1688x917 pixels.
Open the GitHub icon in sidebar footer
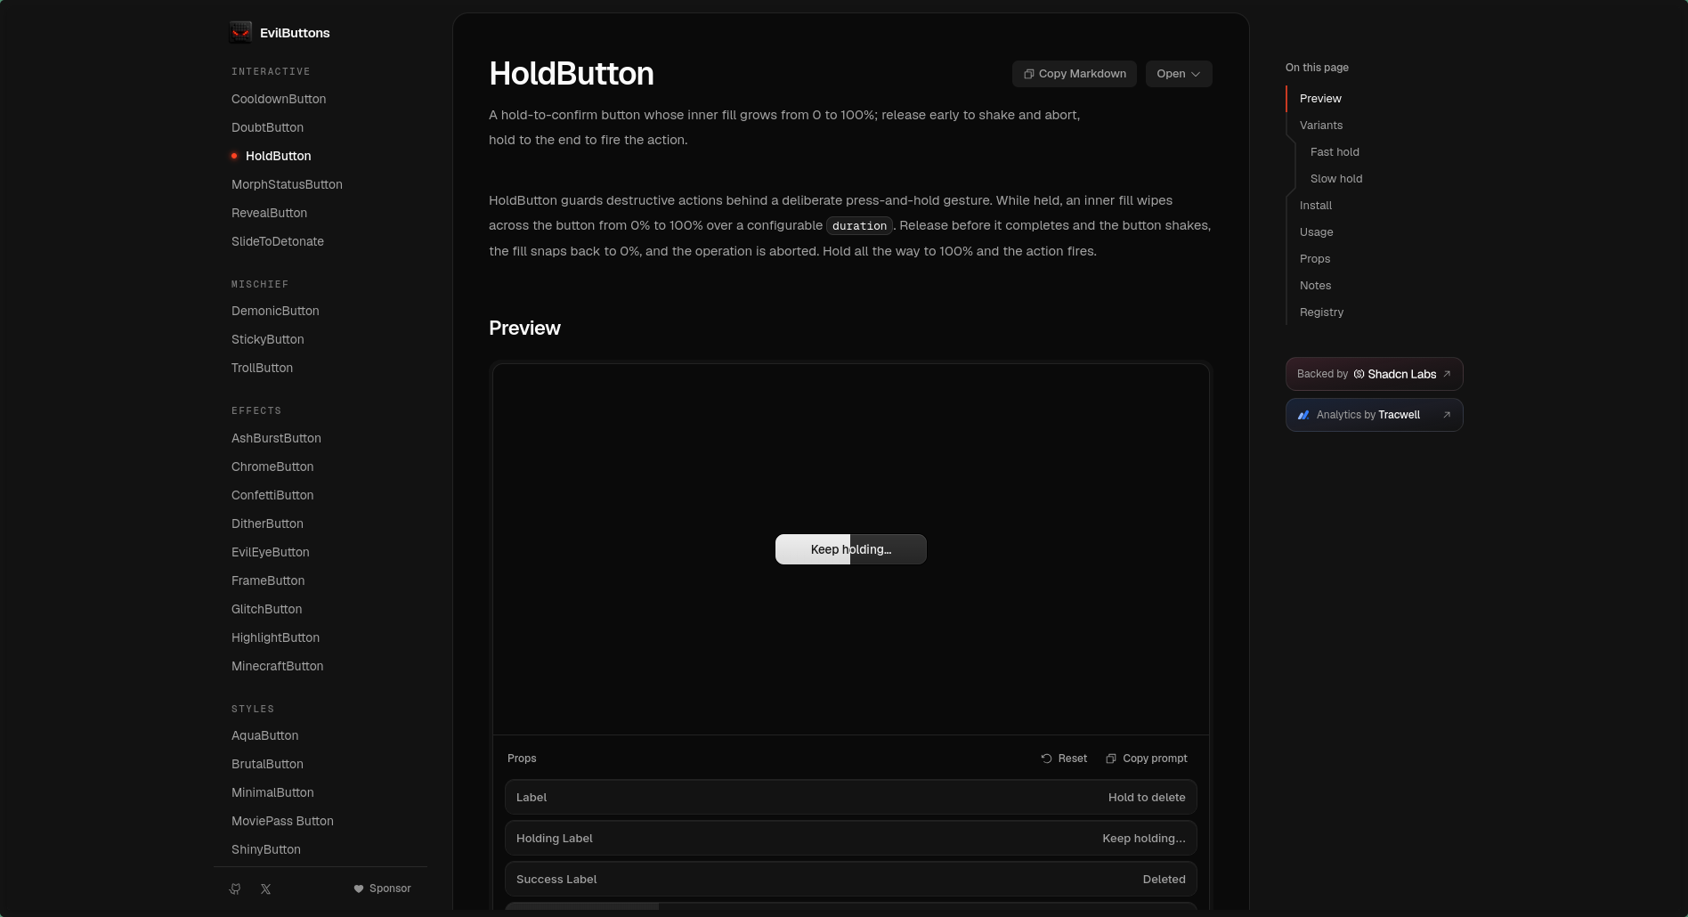(x=235, y=889)
